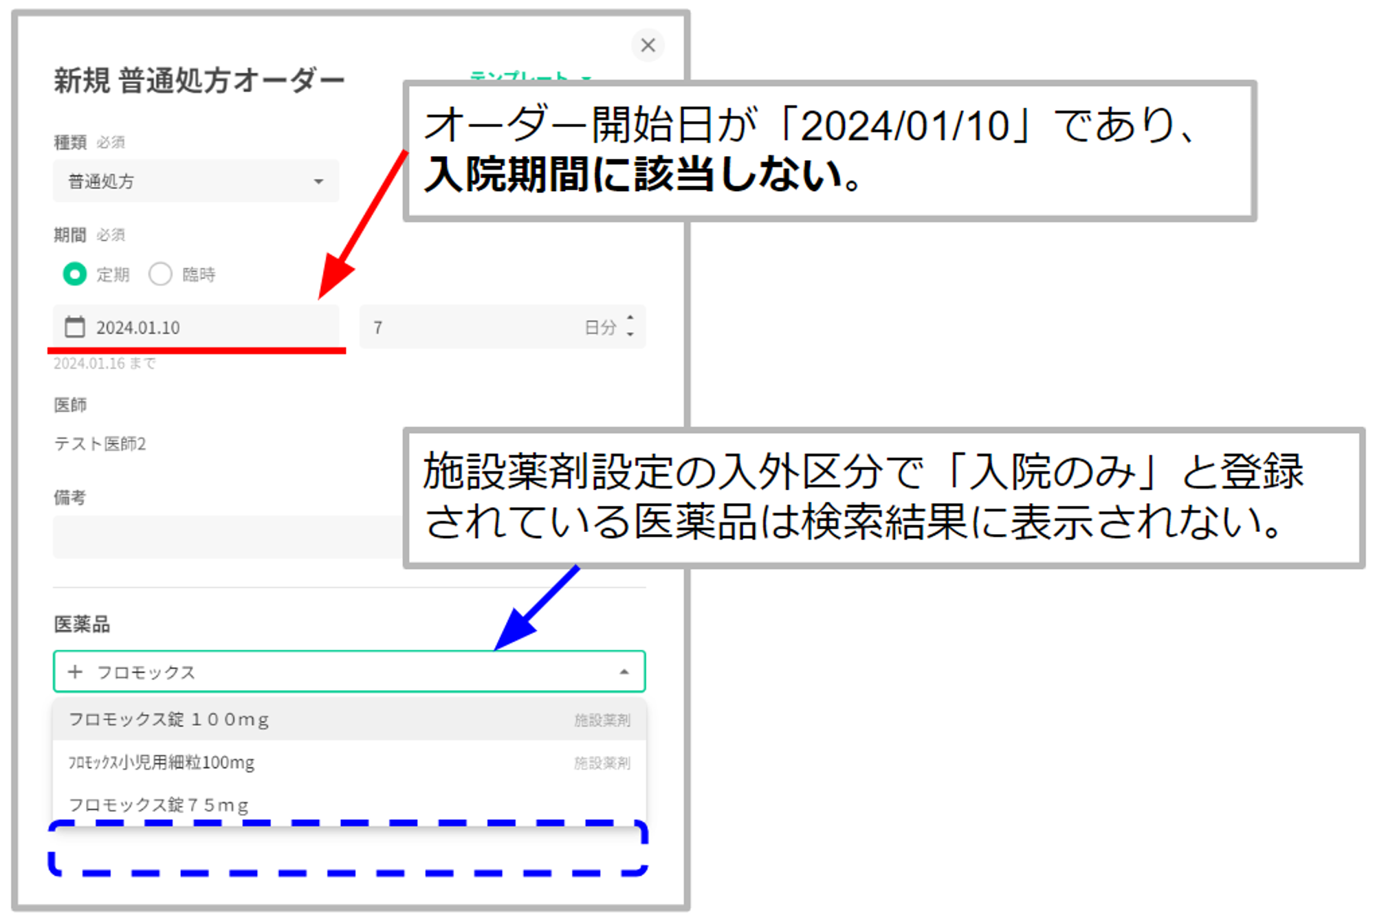Select the 臨時 radio button
Image resolution: width=1375 pixels, height=919 pixels.
pos(160,274)
